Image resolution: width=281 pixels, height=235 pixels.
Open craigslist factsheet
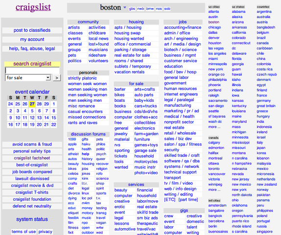click(x=32, y=158)
